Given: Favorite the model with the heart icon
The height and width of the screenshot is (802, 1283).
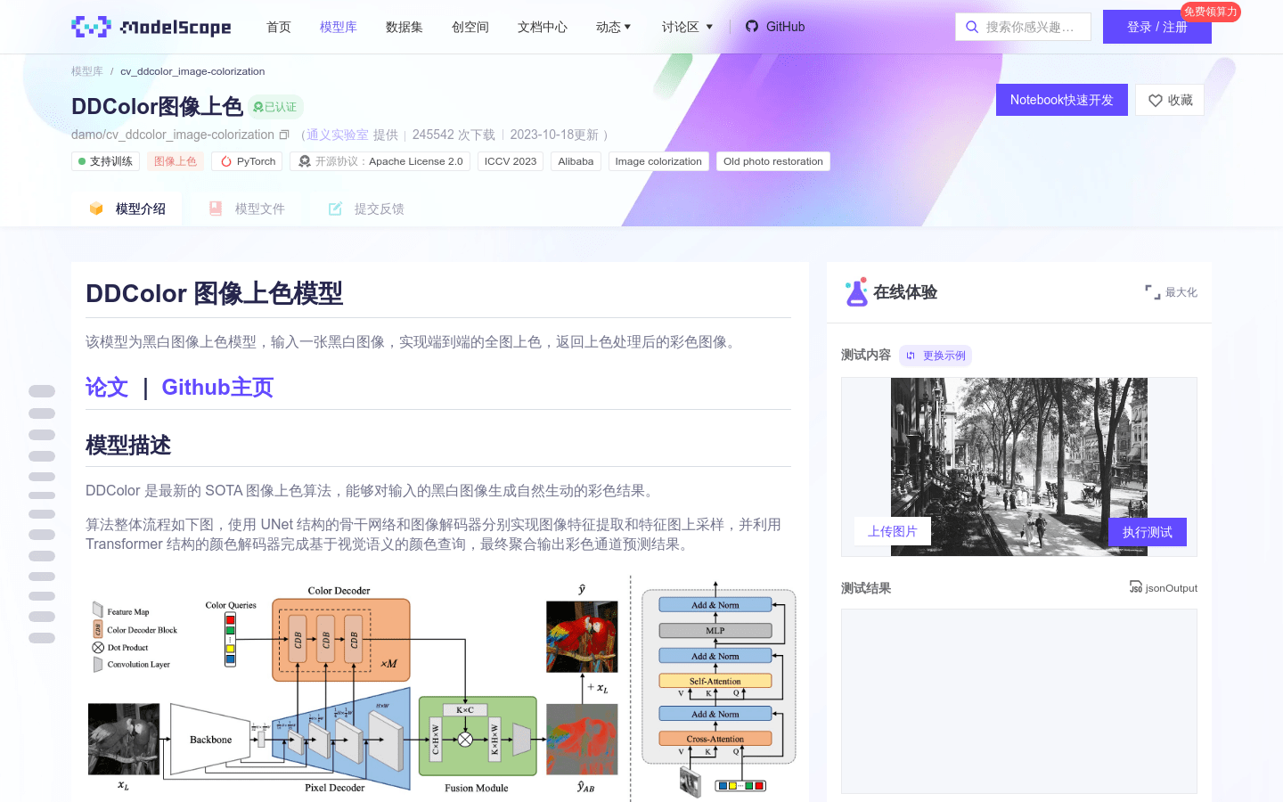Looking at the screenshot, I should click(x=1156, y=99).
